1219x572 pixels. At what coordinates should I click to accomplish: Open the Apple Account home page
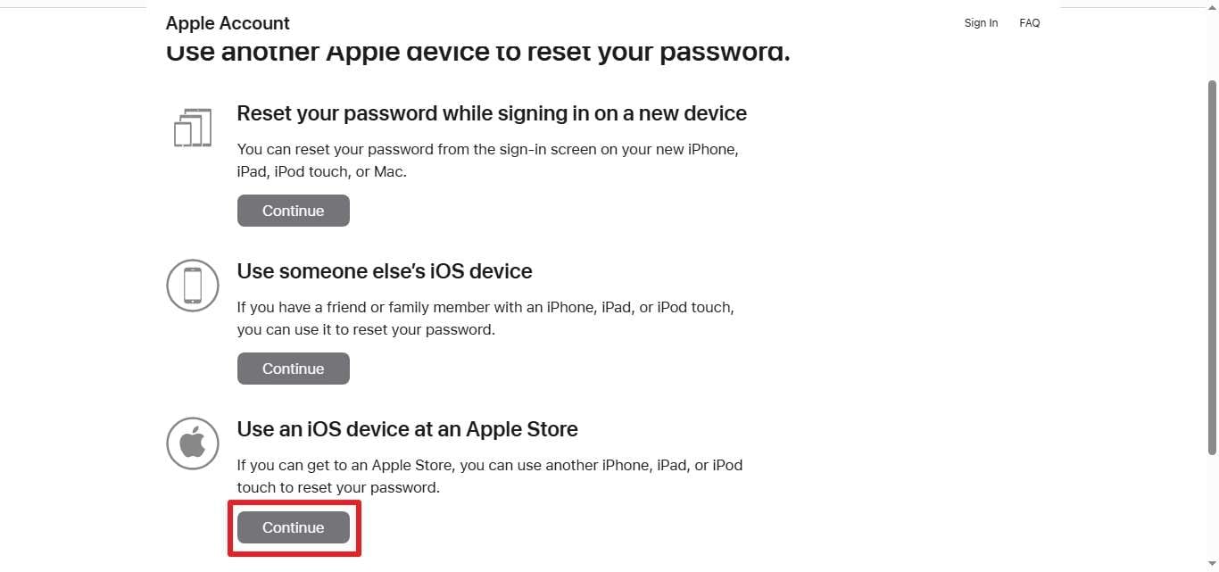(x=228, y=23)
